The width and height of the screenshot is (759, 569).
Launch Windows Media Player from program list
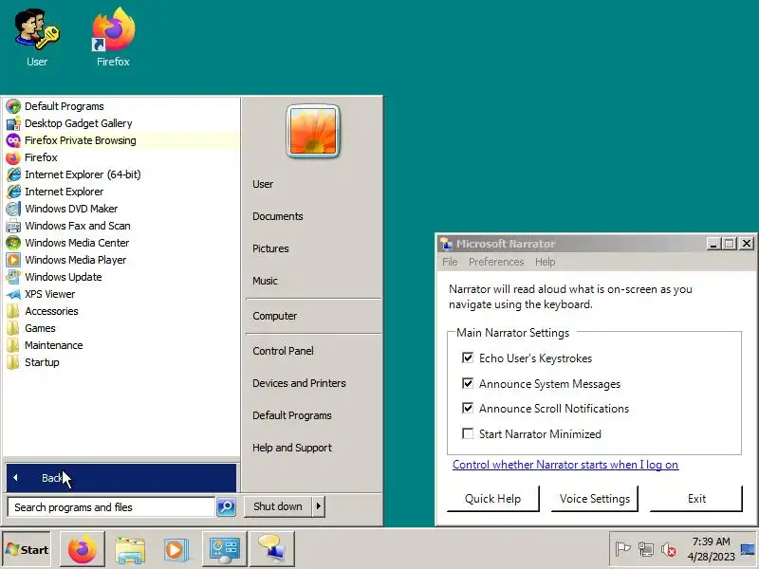[121, 260]
